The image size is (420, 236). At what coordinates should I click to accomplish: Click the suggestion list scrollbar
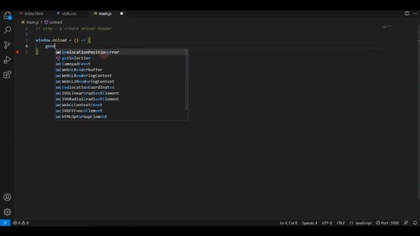(186, 79)
